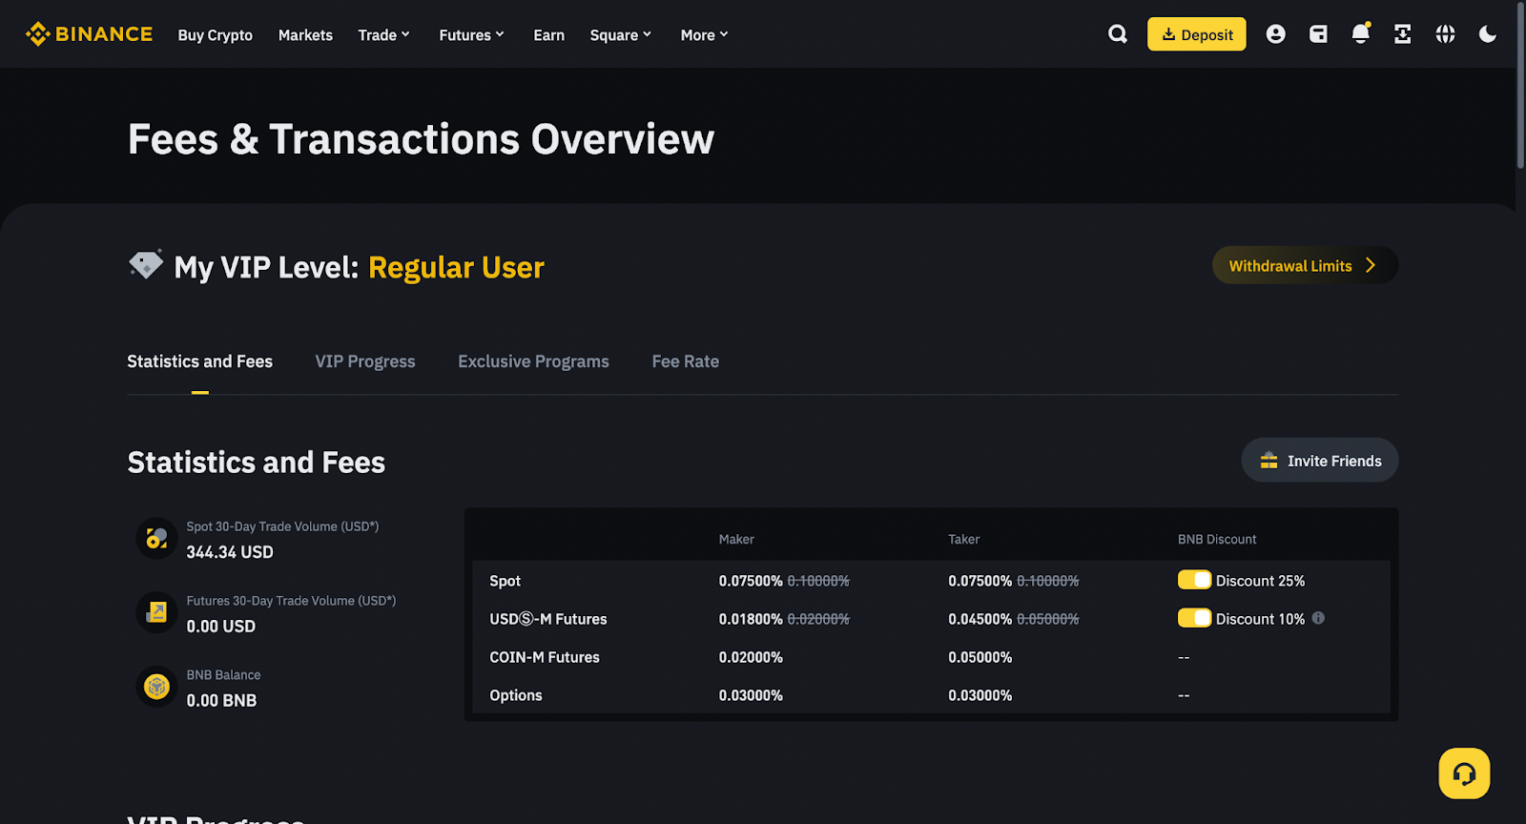Switch to the Fee Rate tab

[686, 361]
